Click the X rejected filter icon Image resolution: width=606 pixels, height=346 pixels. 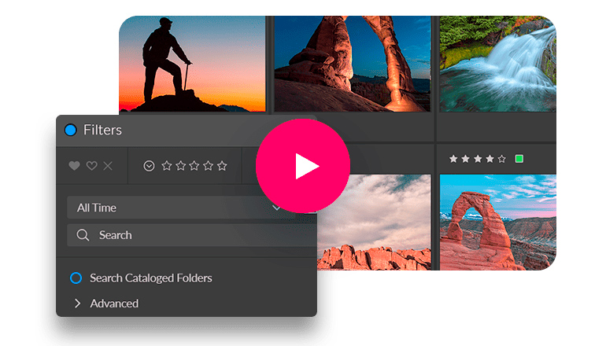(x=108, y=166)
